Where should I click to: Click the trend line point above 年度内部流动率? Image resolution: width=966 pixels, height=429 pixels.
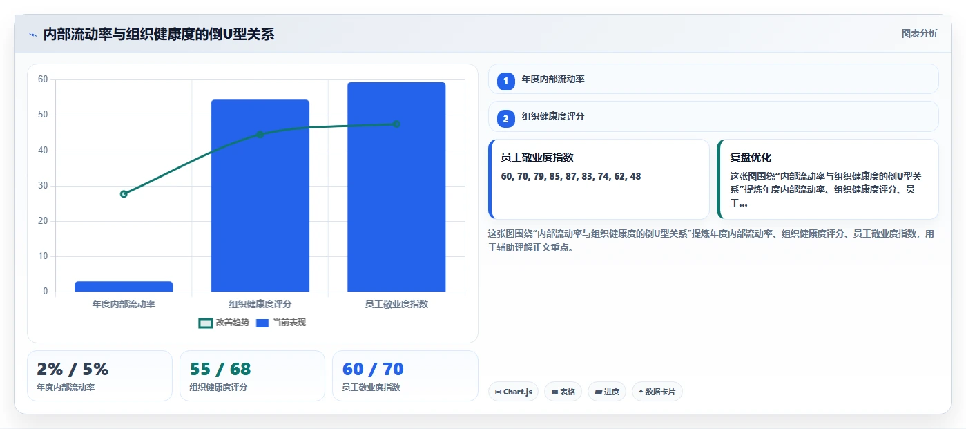pos(124,194)
